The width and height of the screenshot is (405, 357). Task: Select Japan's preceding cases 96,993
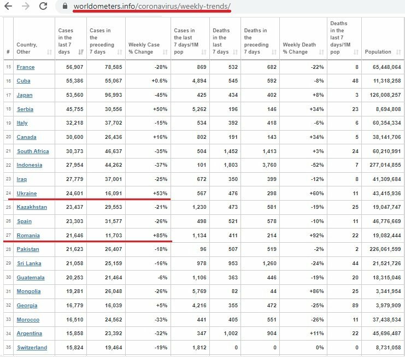(113, 95)
